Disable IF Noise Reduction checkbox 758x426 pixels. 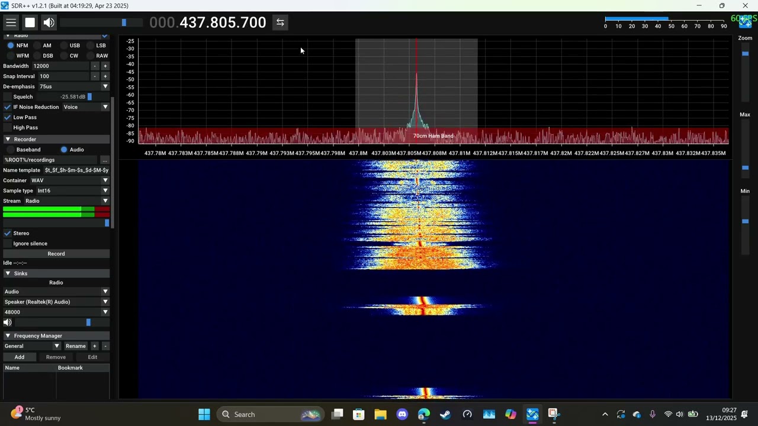pyautogui.click(x=8, y=107)
